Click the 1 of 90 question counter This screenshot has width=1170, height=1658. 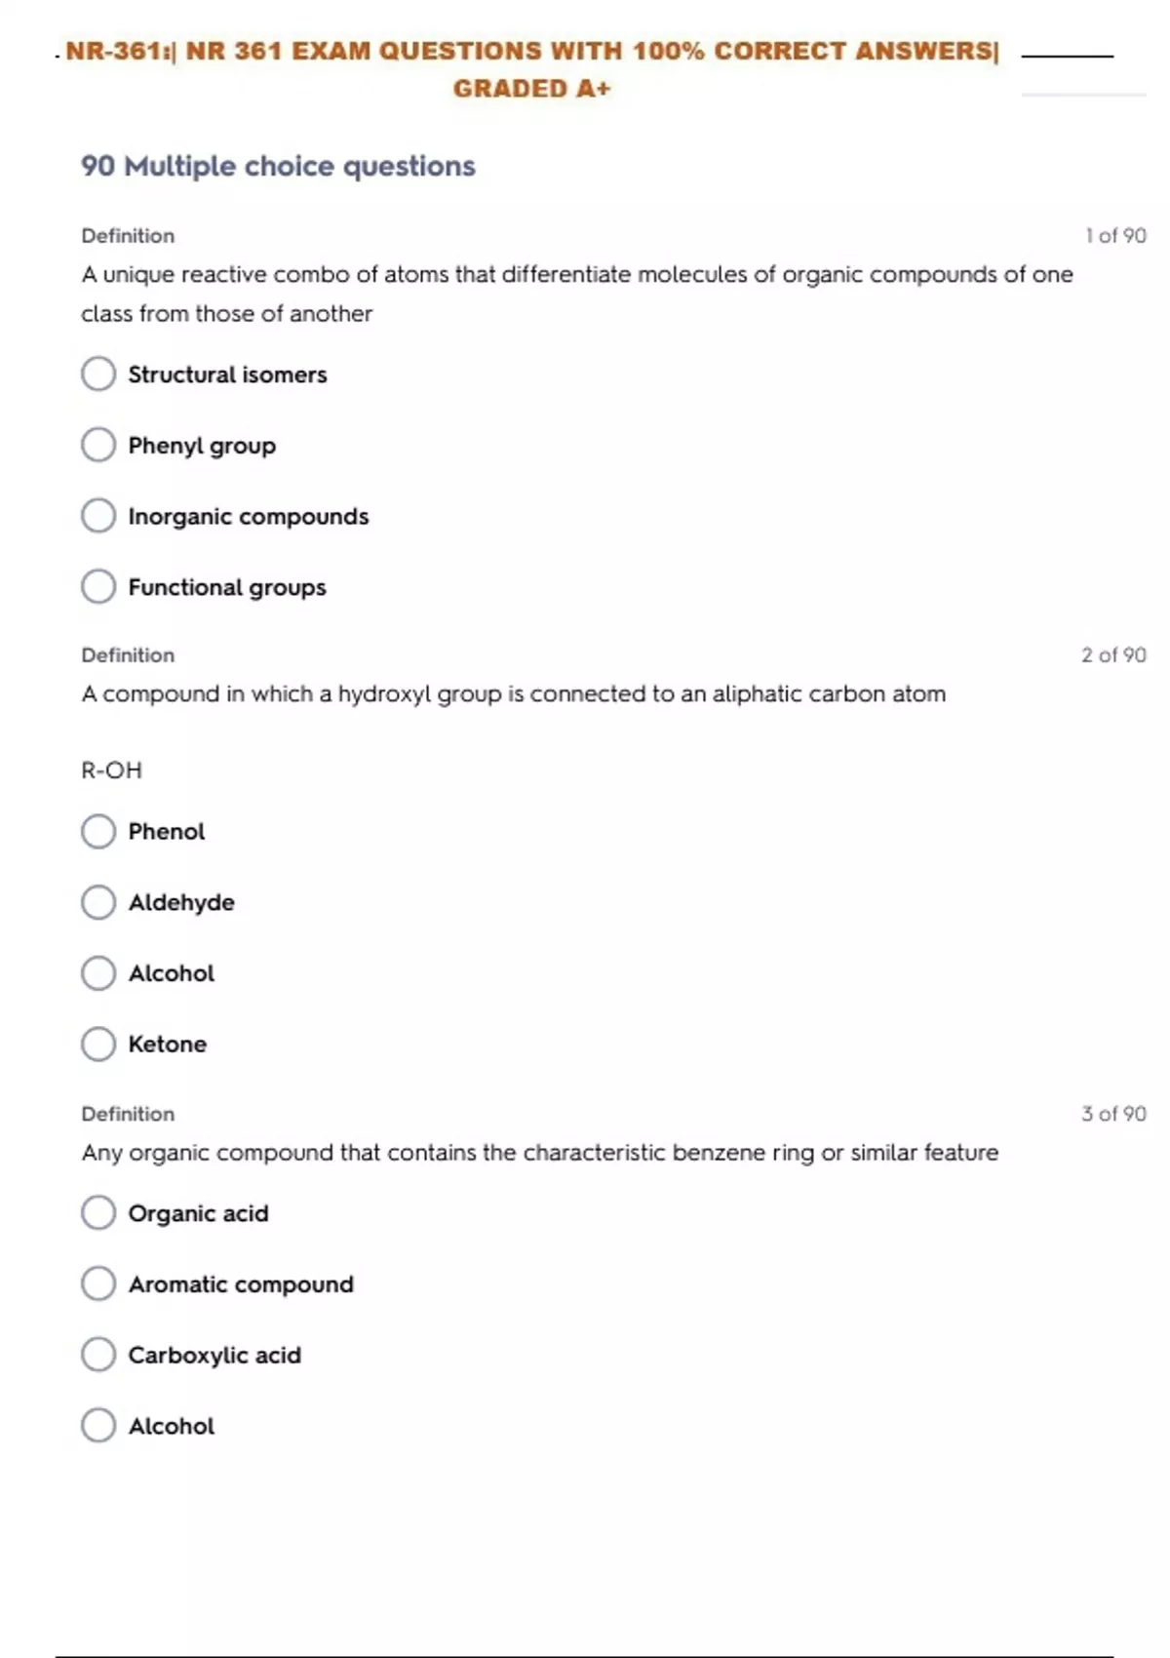pyautogui.click(x=1115, y=236)
